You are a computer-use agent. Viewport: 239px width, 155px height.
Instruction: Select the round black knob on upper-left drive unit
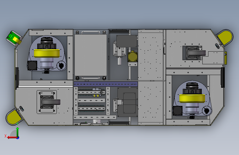click(61, 66)
